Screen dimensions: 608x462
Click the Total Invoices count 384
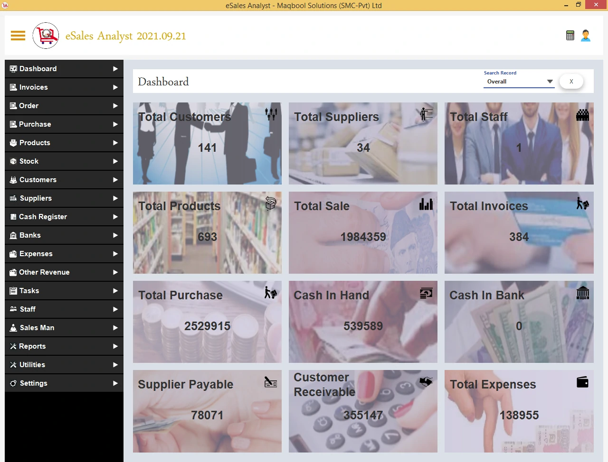point(519,237)
